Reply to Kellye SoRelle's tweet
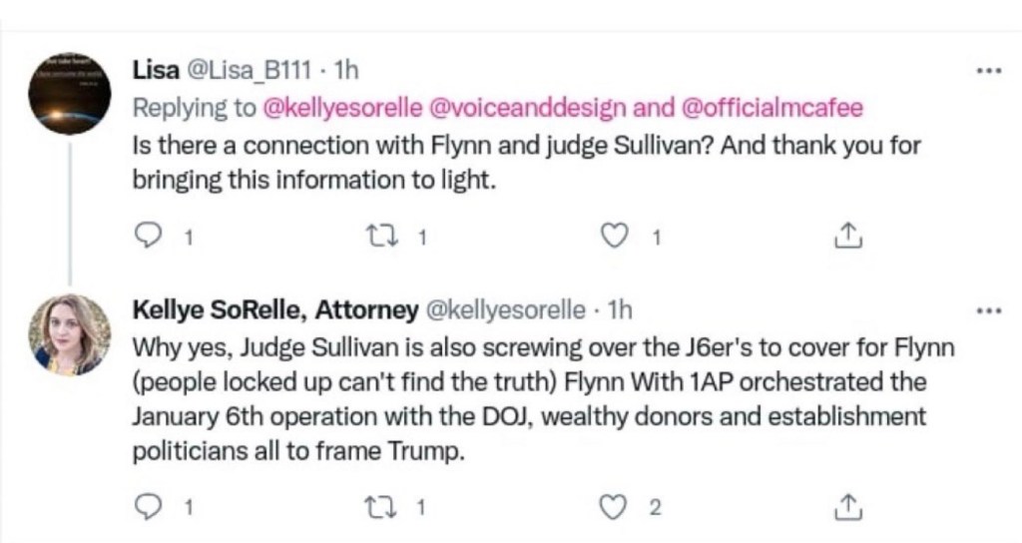1022x543 pixels. pyautogui.click(x=149, y=508)
